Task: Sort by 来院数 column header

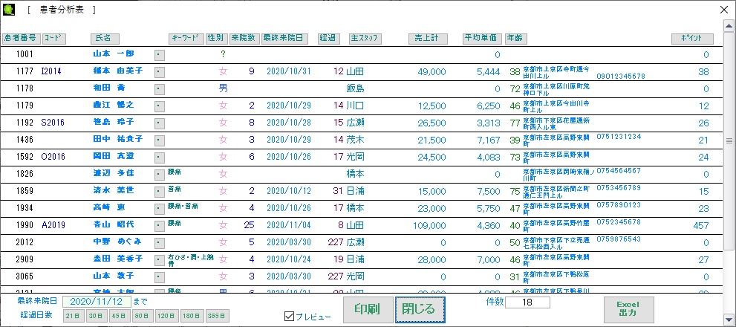Action: coord(244,39)
